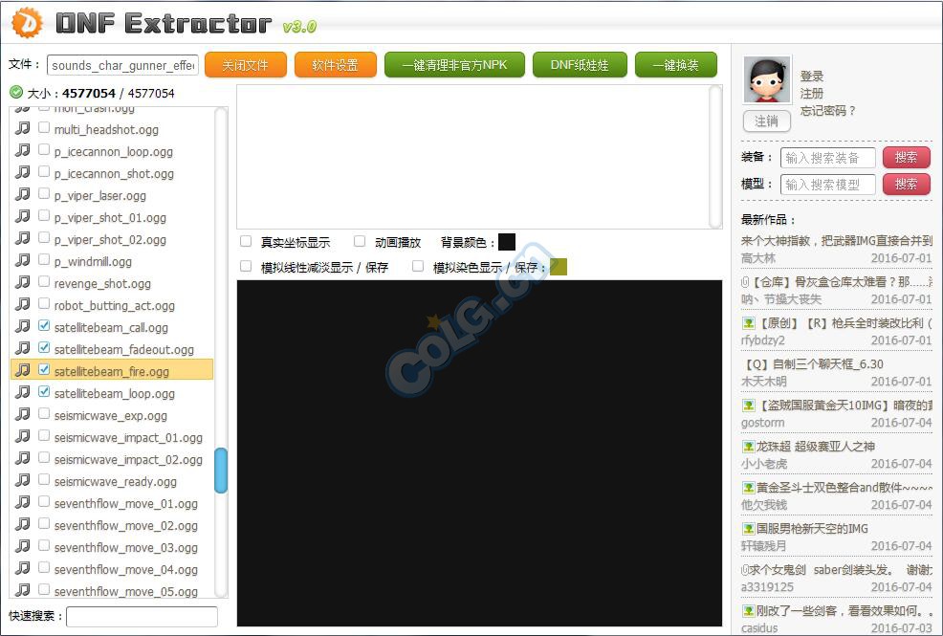
Task: Pick the black 背景颜色 swatch
Action: [506, 242]
